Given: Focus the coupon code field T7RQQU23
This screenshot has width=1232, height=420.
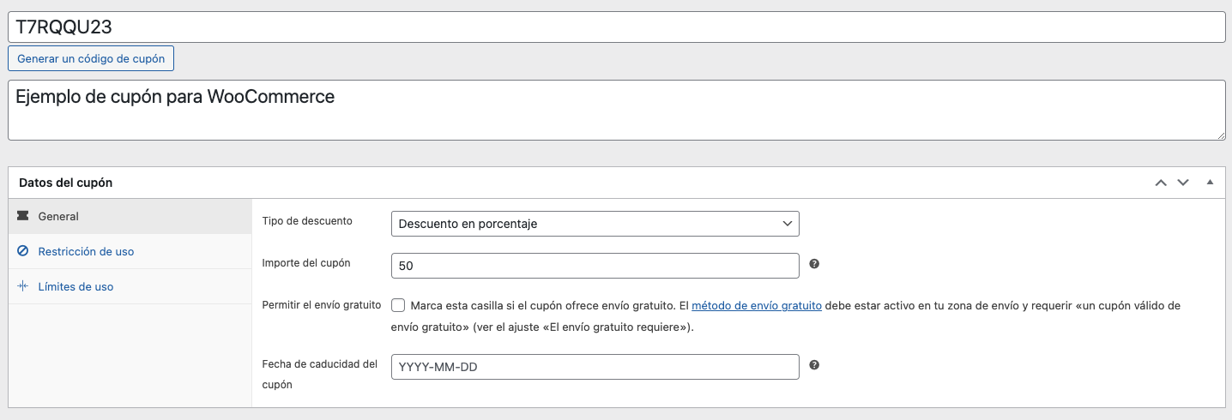Looking at the screenshot, I should tap(615, 27).
